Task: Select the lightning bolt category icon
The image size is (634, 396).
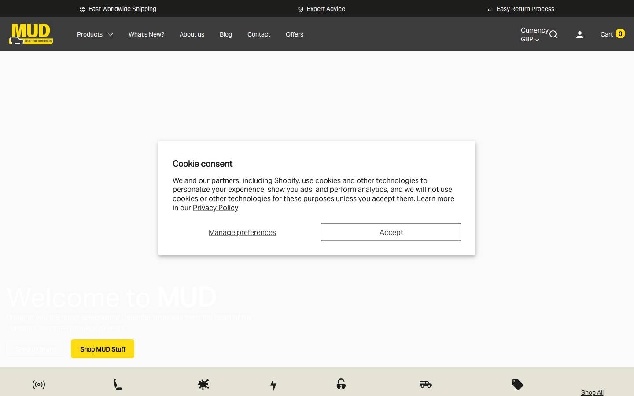Action: tap(273, 385)
